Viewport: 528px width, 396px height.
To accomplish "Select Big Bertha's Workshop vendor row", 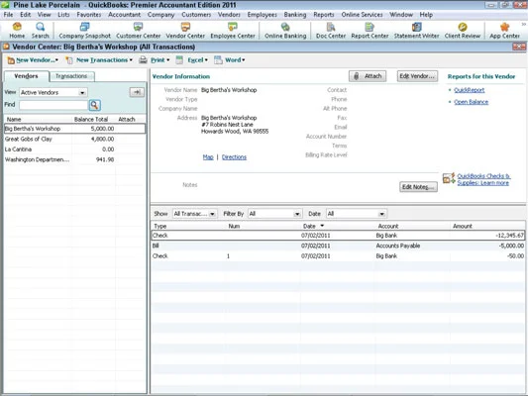I will click(x=74, y=129).
